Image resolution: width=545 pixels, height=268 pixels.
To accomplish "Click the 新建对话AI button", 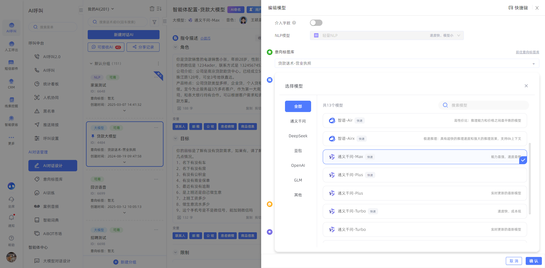I will point(123,35).
